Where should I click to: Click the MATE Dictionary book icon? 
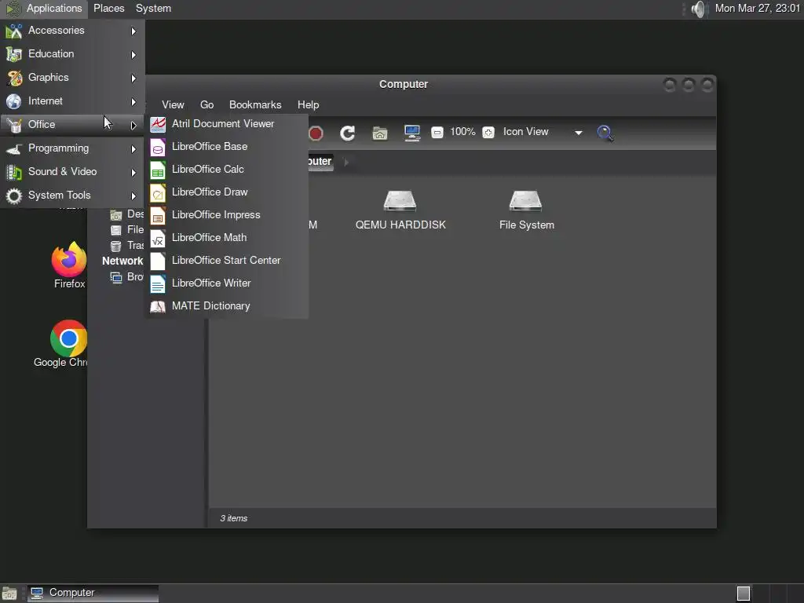[x=157, y=307]
